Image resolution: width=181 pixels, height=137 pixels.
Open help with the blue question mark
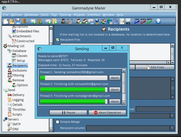[158, 21]
